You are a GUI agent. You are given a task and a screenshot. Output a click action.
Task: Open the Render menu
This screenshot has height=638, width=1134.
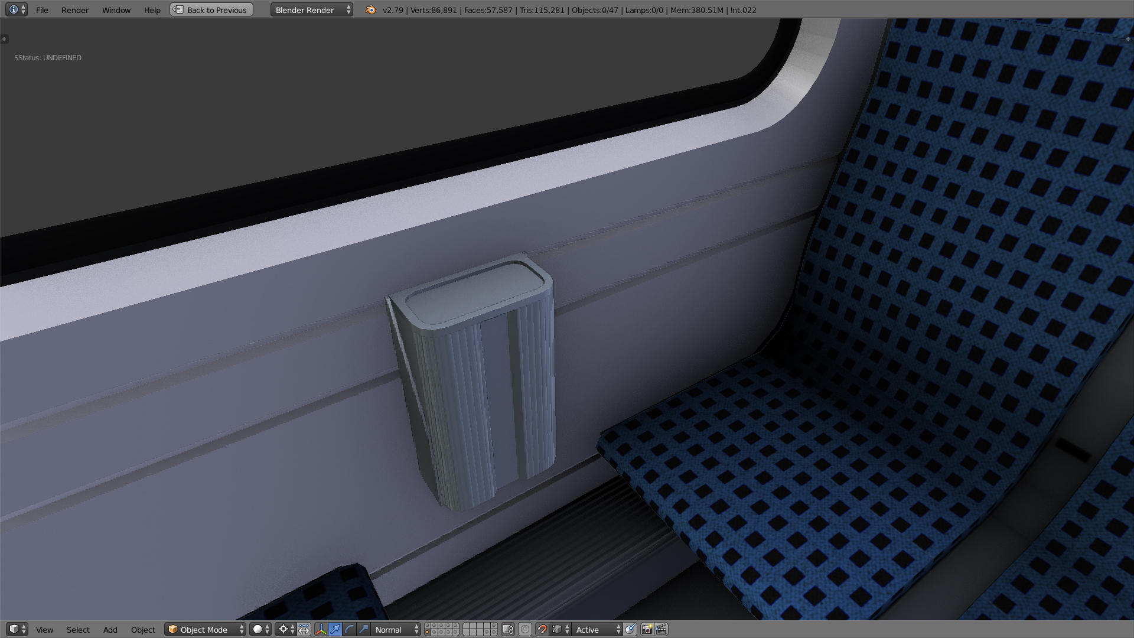pos(75,10)
